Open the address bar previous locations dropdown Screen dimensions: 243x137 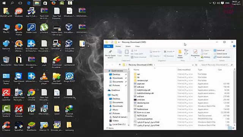[x=193, y=65]
